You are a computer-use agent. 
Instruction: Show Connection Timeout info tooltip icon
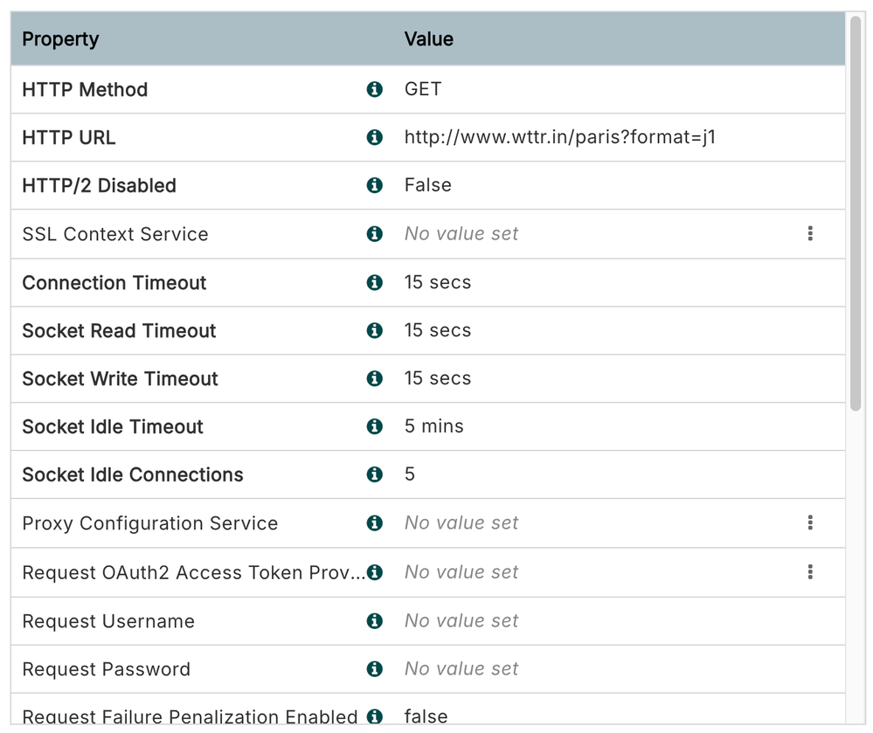[x=375, y=282]
